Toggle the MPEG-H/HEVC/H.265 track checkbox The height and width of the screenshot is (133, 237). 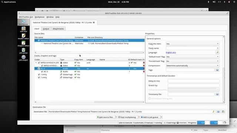[x=39, y=62]
